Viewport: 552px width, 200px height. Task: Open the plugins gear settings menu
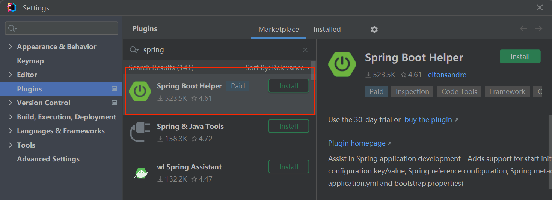[374, 30]
